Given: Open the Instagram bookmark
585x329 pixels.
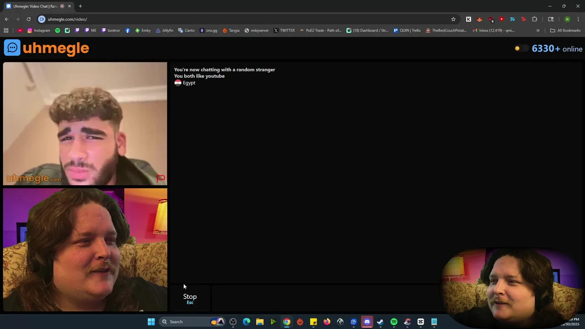Looking at the screenshot, I should pos(39,31).
